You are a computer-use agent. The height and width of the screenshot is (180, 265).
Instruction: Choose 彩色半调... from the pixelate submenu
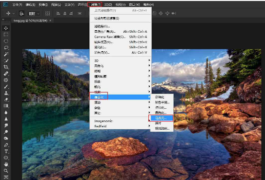pos(162,102)
